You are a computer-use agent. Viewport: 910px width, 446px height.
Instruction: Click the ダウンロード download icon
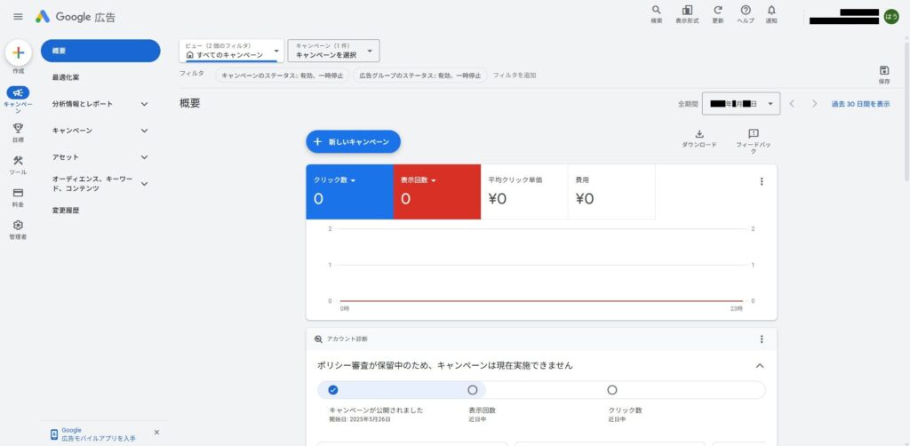(x=699, y=134)
